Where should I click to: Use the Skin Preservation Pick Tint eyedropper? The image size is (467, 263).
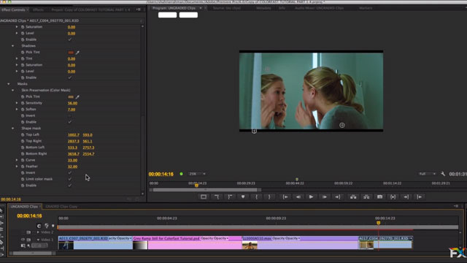point(77,97)
